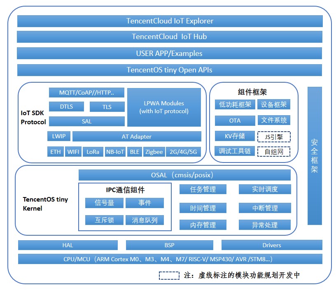Select the BLE block
336x290 pixels.
pos(135,152)
